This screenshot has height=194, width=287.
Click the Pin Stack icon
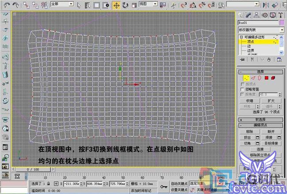click(x=243, y=60)
